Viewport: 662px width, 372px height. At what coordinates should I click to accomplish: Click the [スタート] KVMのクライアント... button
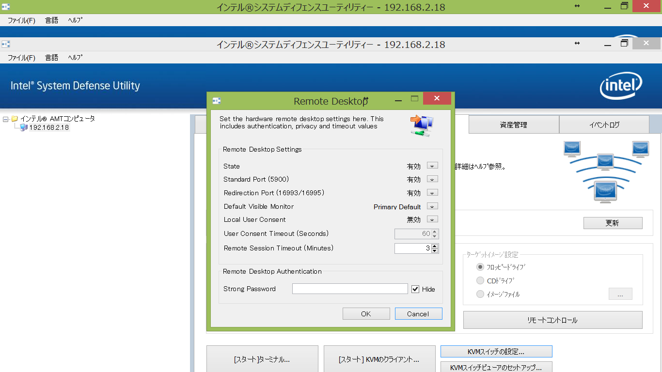[x=379, y=359]
